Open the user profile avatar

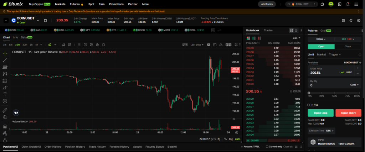(x=331, y=4)
